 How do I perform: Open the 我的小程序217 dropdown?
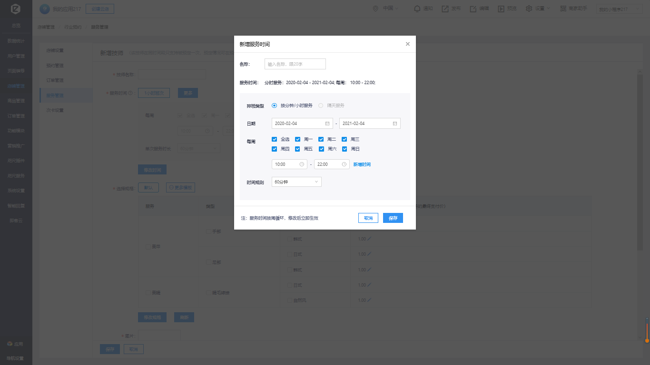(620, 9)
